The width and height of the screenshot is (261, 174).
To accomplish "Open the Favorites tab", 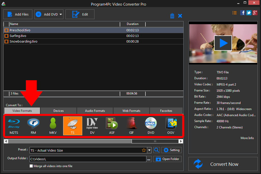I will click(166, 111).
